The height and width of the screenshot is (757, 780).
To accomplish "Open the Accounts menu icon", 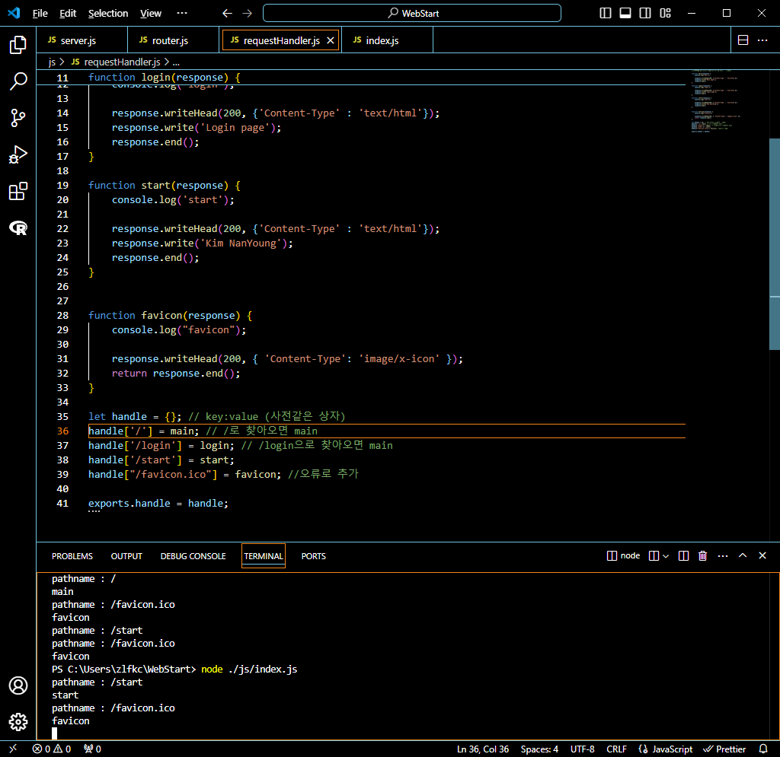I will (18, 685).
